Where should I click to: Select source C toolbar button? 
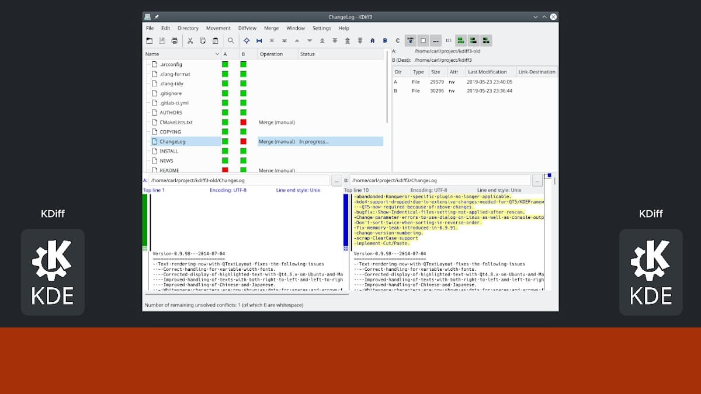tap(398, 41)
